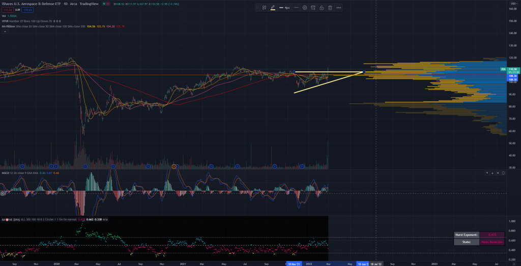Add alert for the trend line
The width and height of the screenshot is (521, 266).
313,8
